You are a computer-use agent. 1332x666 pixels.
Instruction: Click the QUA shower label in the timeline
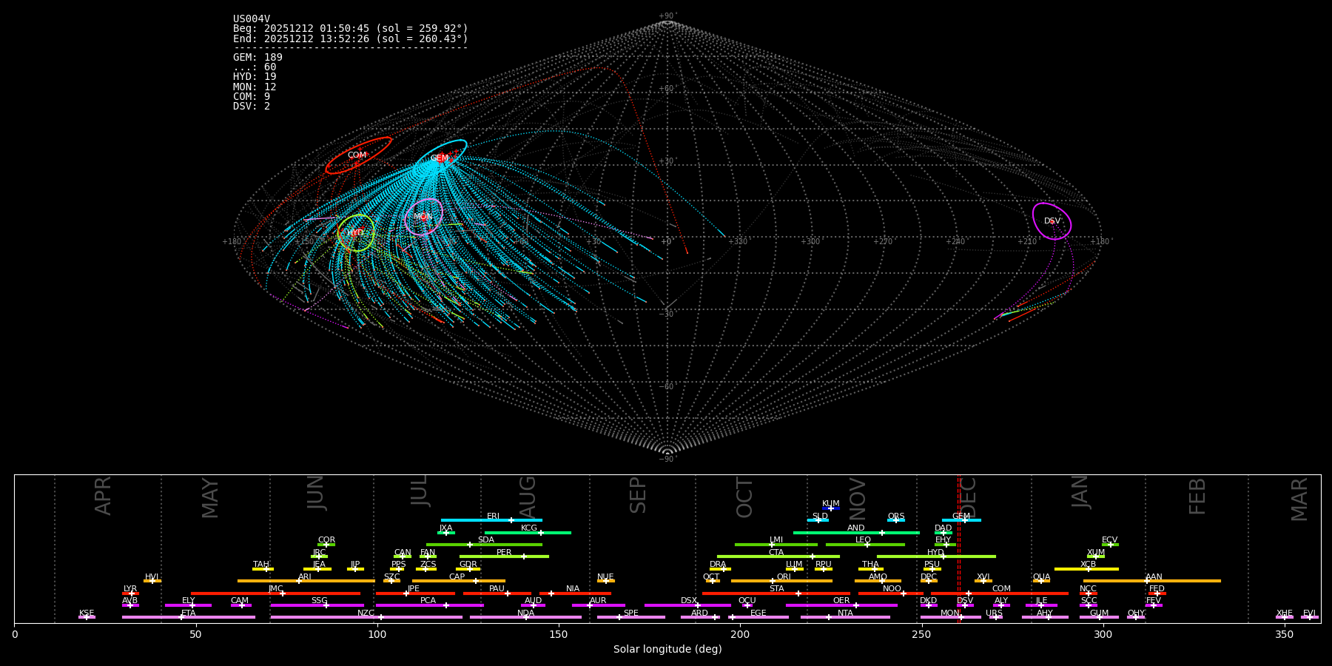pyautogui.click(x=1041, y=577)
